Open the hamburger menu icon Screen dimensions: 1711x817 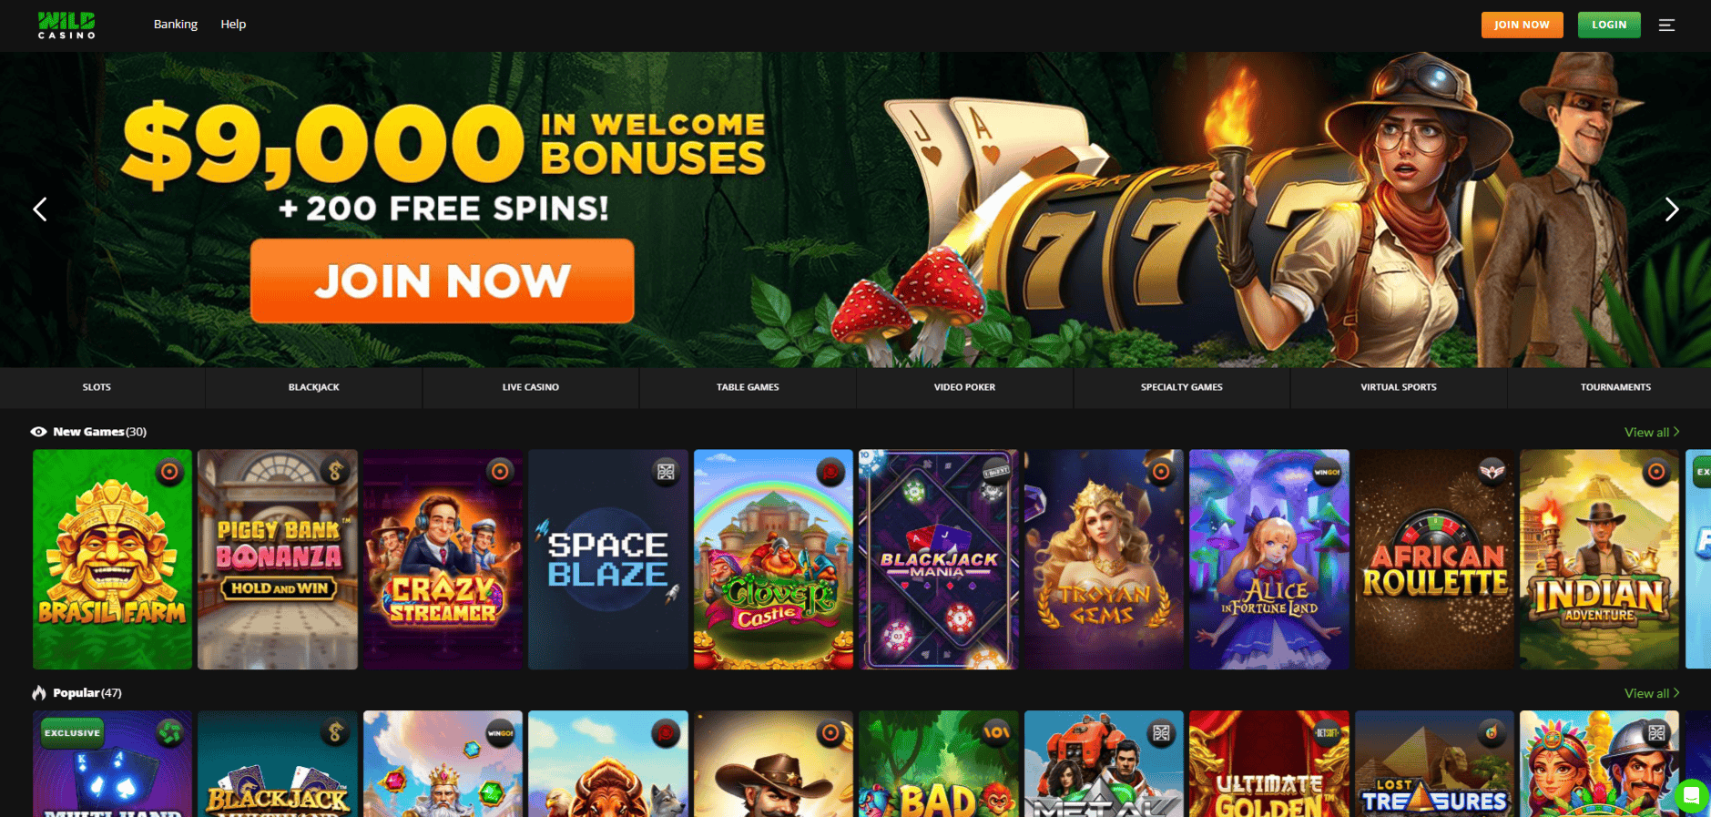[x=1666, y=26]
